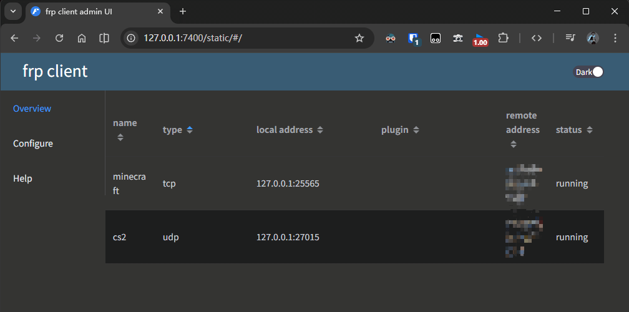The width and height of the screenshot is (629, 312).
Task: Open the browser side panel icon
Action: click(104, 38)
